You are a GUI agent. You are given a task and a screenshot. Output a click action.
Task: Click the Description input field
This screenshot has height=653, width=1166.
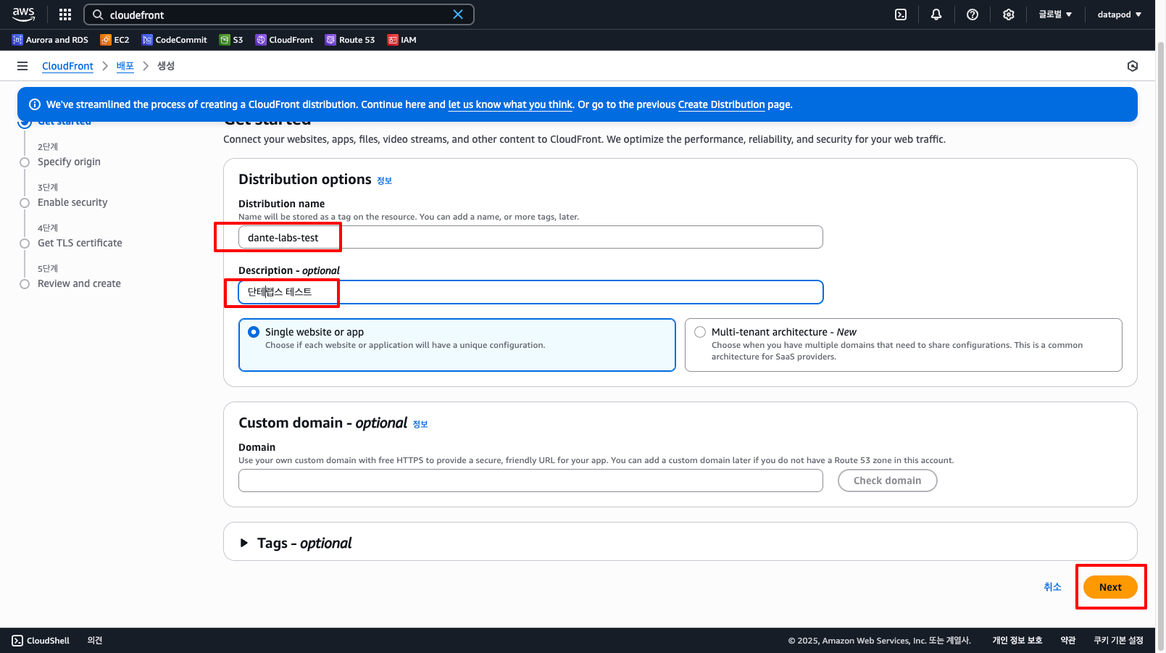(530, 292)
